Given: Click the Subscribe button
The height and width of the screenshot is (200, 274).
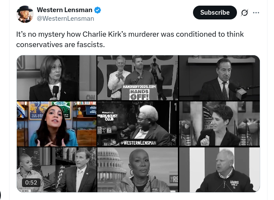Looking at the screenshot, I should click(215, 13).
